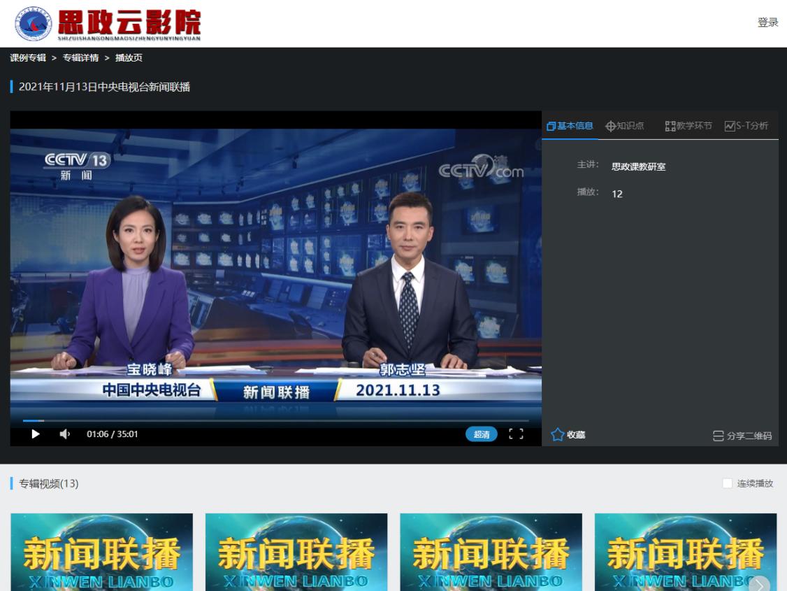Open the 分享二维码 share option
Screen dimensions: 787x591
pos(742,435)
